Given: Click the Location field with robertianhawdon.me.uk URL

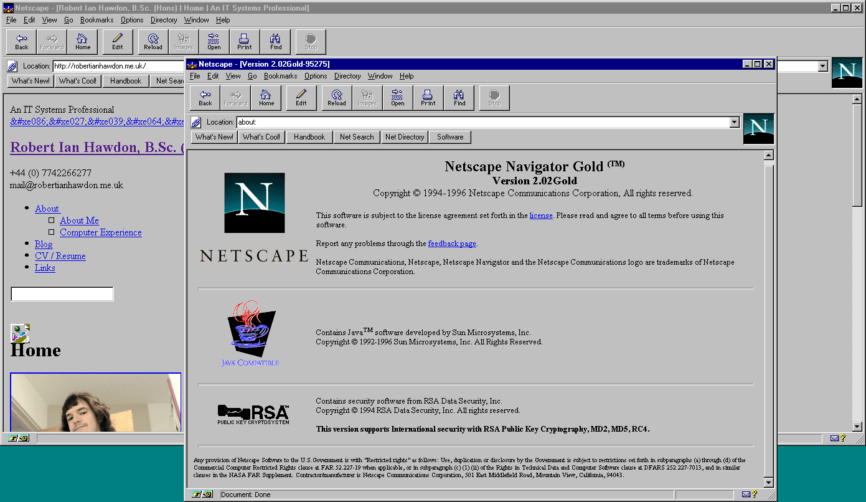Looking at the screenshot, I should pos(118,66).
